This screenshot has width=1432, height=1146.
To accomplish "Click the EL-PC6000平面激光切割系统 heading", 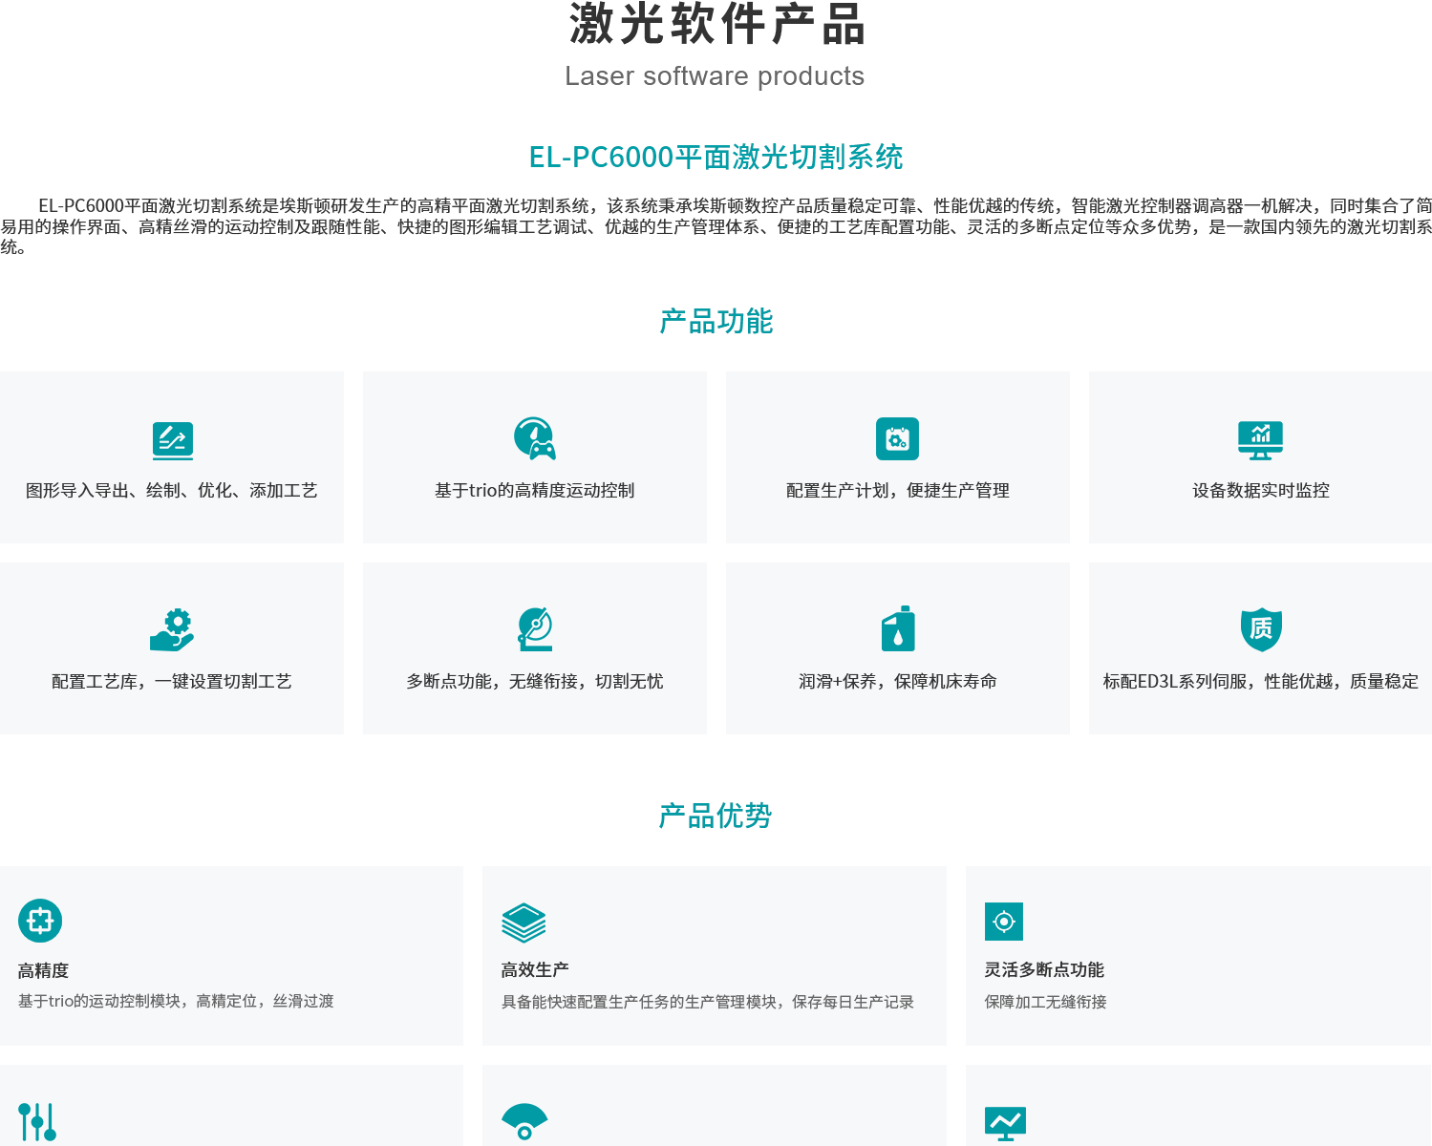I will (x=716, y=158).
